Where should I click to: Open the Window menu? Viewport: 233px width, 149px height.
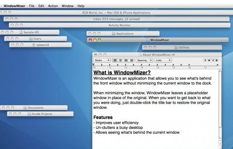coord(68,6)
